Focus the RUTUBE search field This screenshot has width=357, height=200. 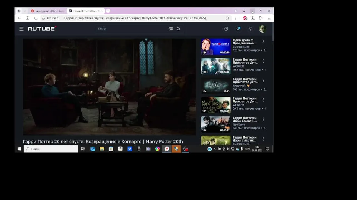(x=132, y=29)
